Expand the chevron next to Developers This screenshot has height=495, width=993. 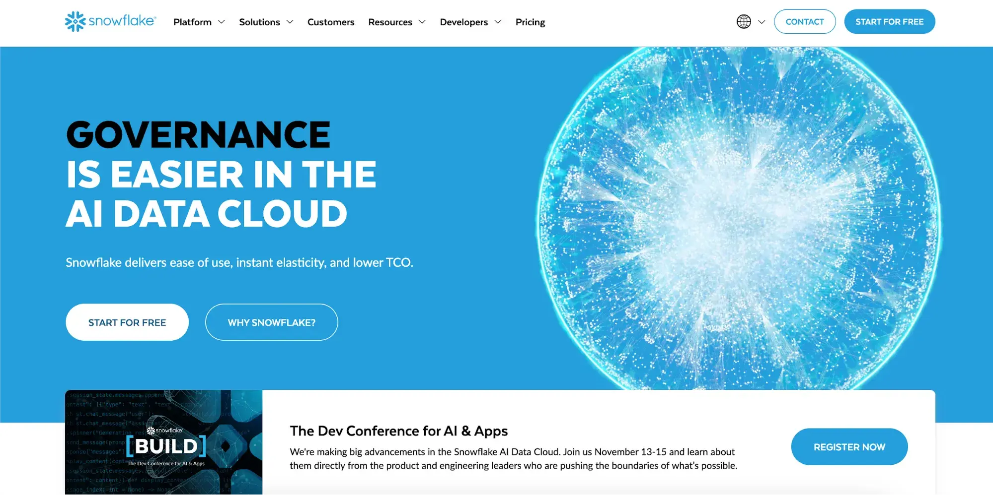[x=498, y=22]
